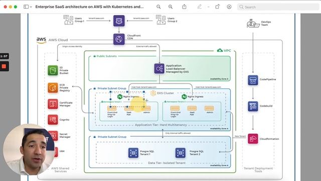
Task: Stop the screen recording red button
Action: (4, 66)
